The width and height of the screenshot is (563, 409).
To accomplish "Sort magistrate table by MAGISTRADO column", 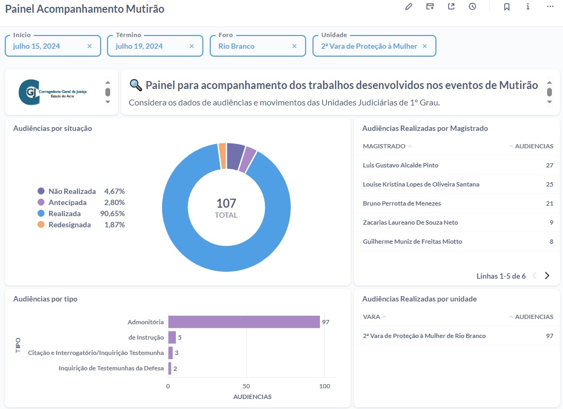I will point(384,146).
